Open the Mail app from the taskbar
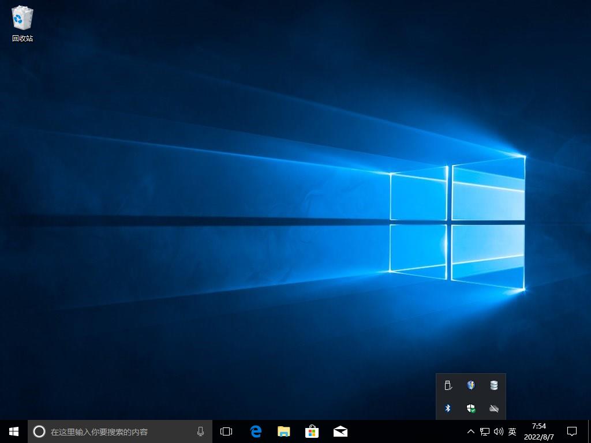 (x=340, y=431)
